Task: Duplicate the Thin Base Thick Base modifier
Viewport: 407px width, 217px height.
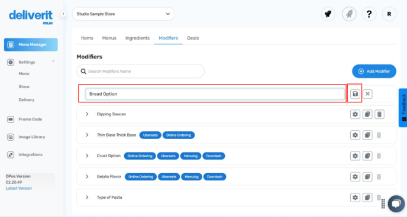Action: (x=367, y=135)
